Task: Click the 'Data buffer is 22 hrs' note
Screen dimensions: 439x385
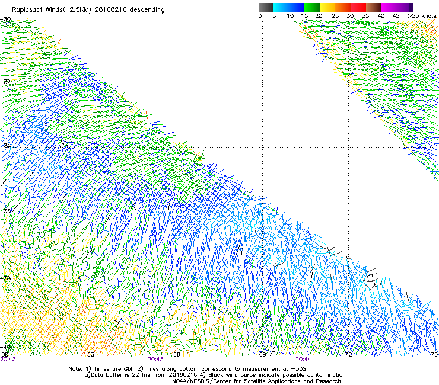Action: pyautogui.click(x=121, y=375)
